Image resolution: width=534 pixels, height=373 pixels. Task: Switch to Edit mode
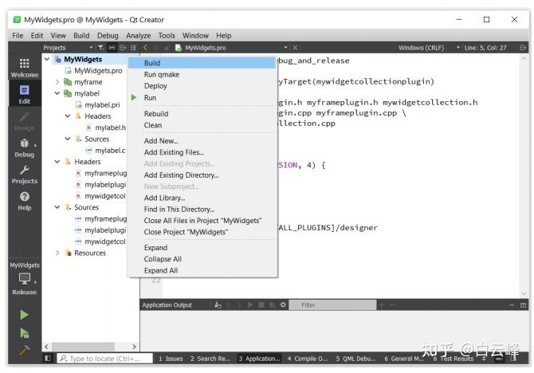tap(24, 94)
